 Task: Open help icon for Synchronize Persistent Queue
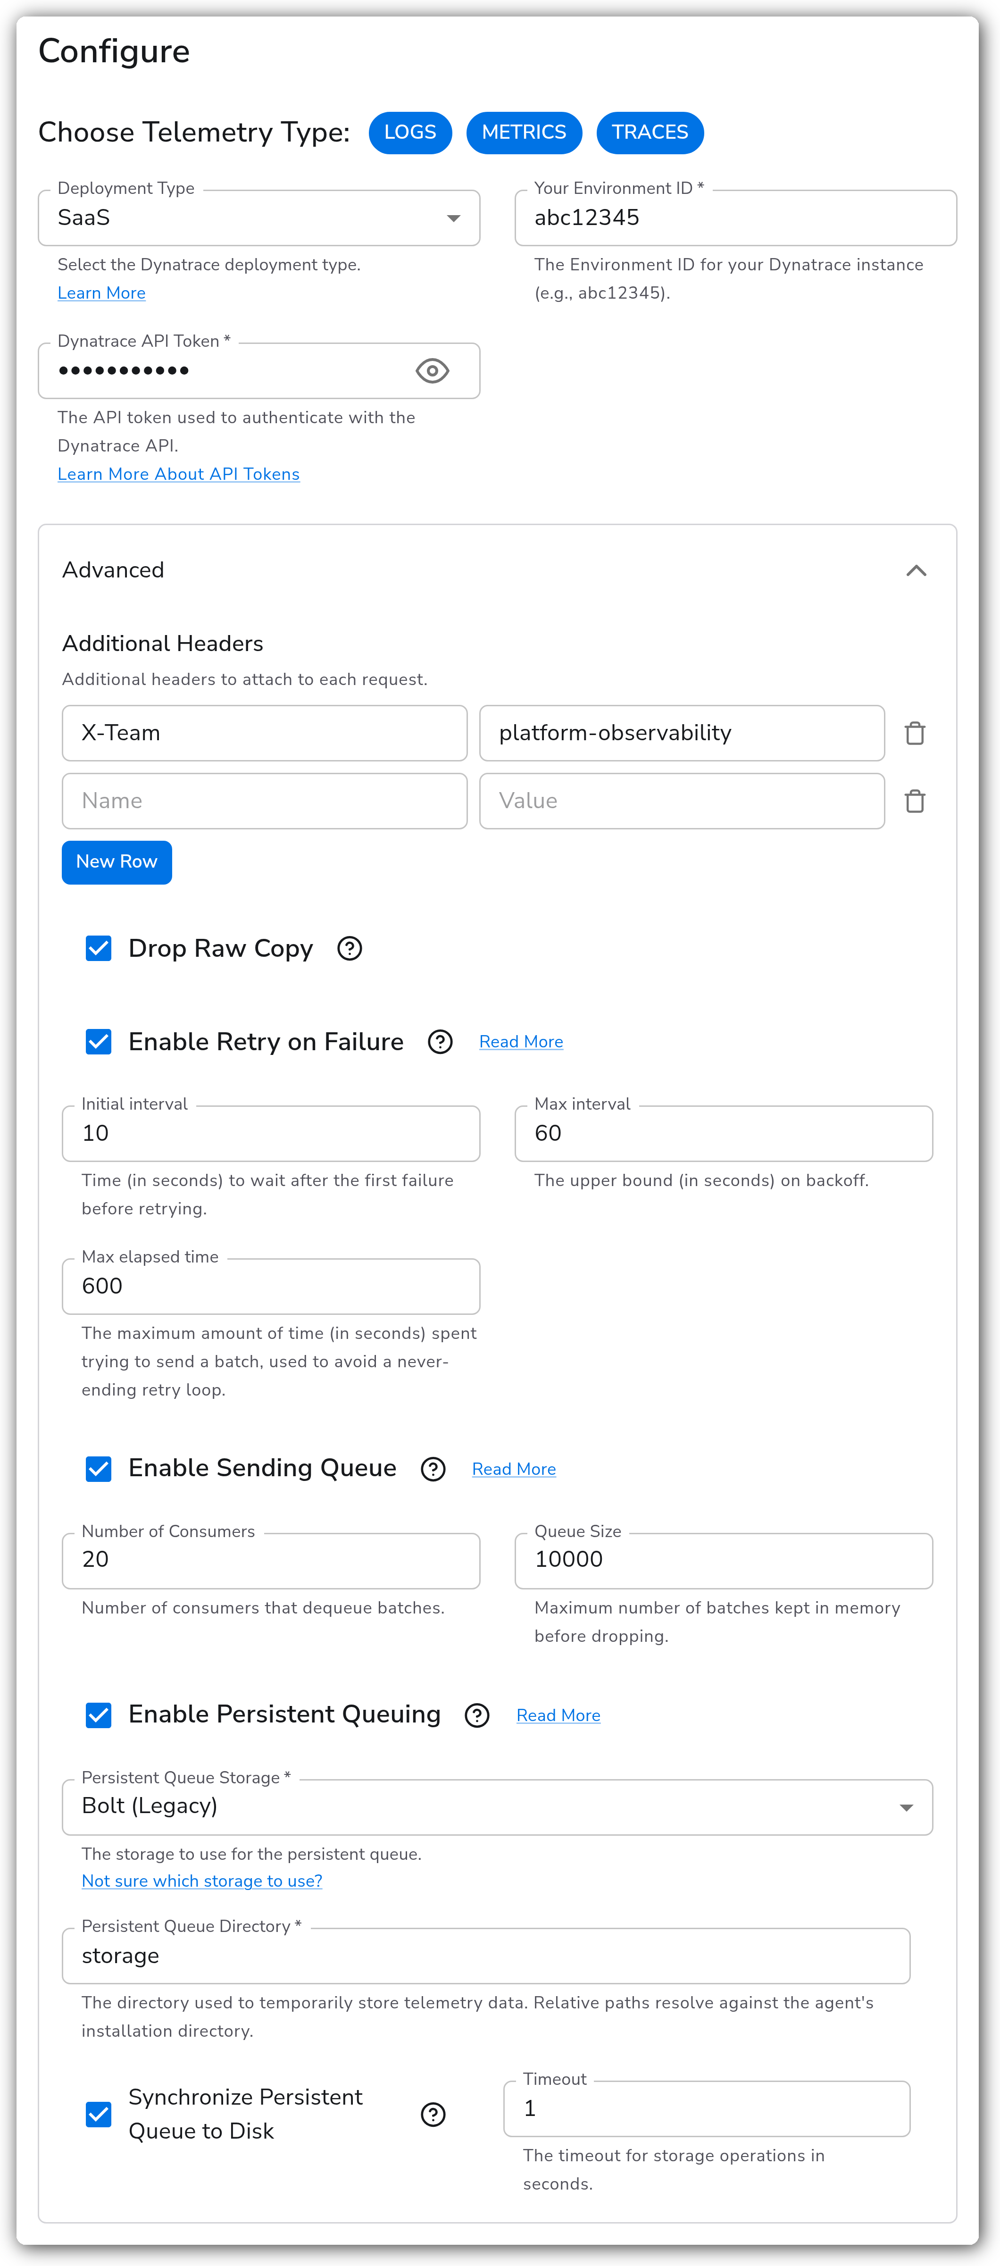[433, 2115]
